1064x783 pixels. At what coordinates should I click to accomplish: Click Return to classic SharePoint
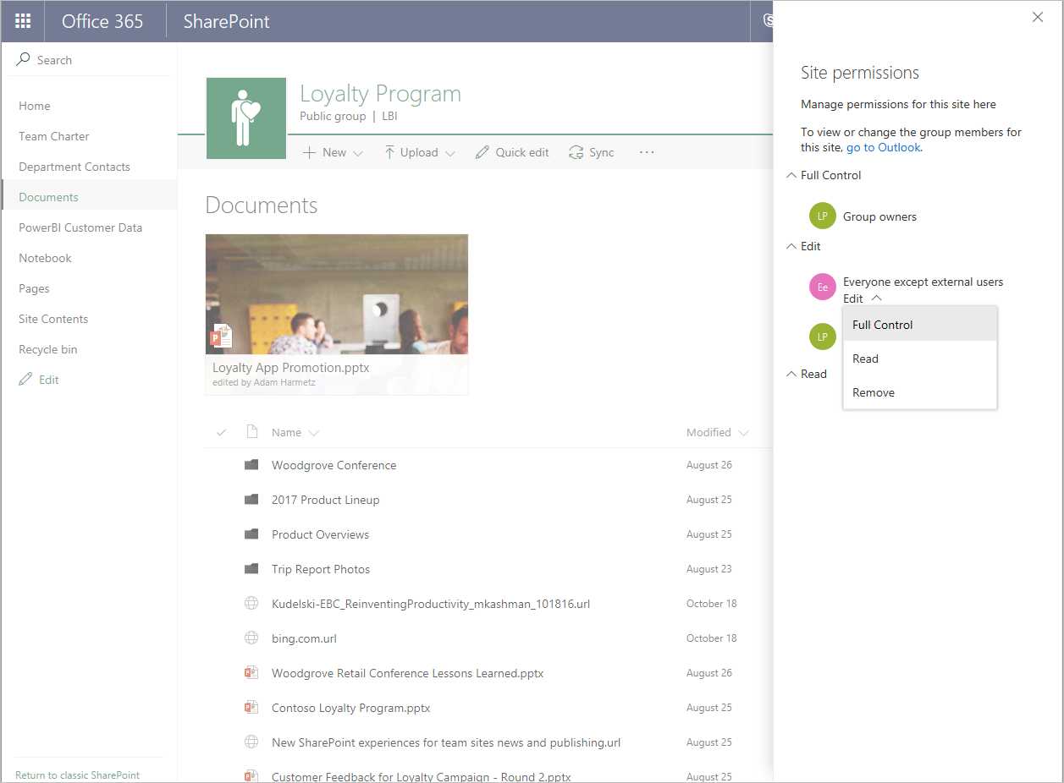coord(77,775)
